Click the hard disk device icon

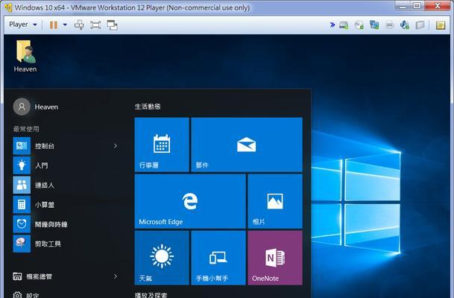click(x=344, y=25)
